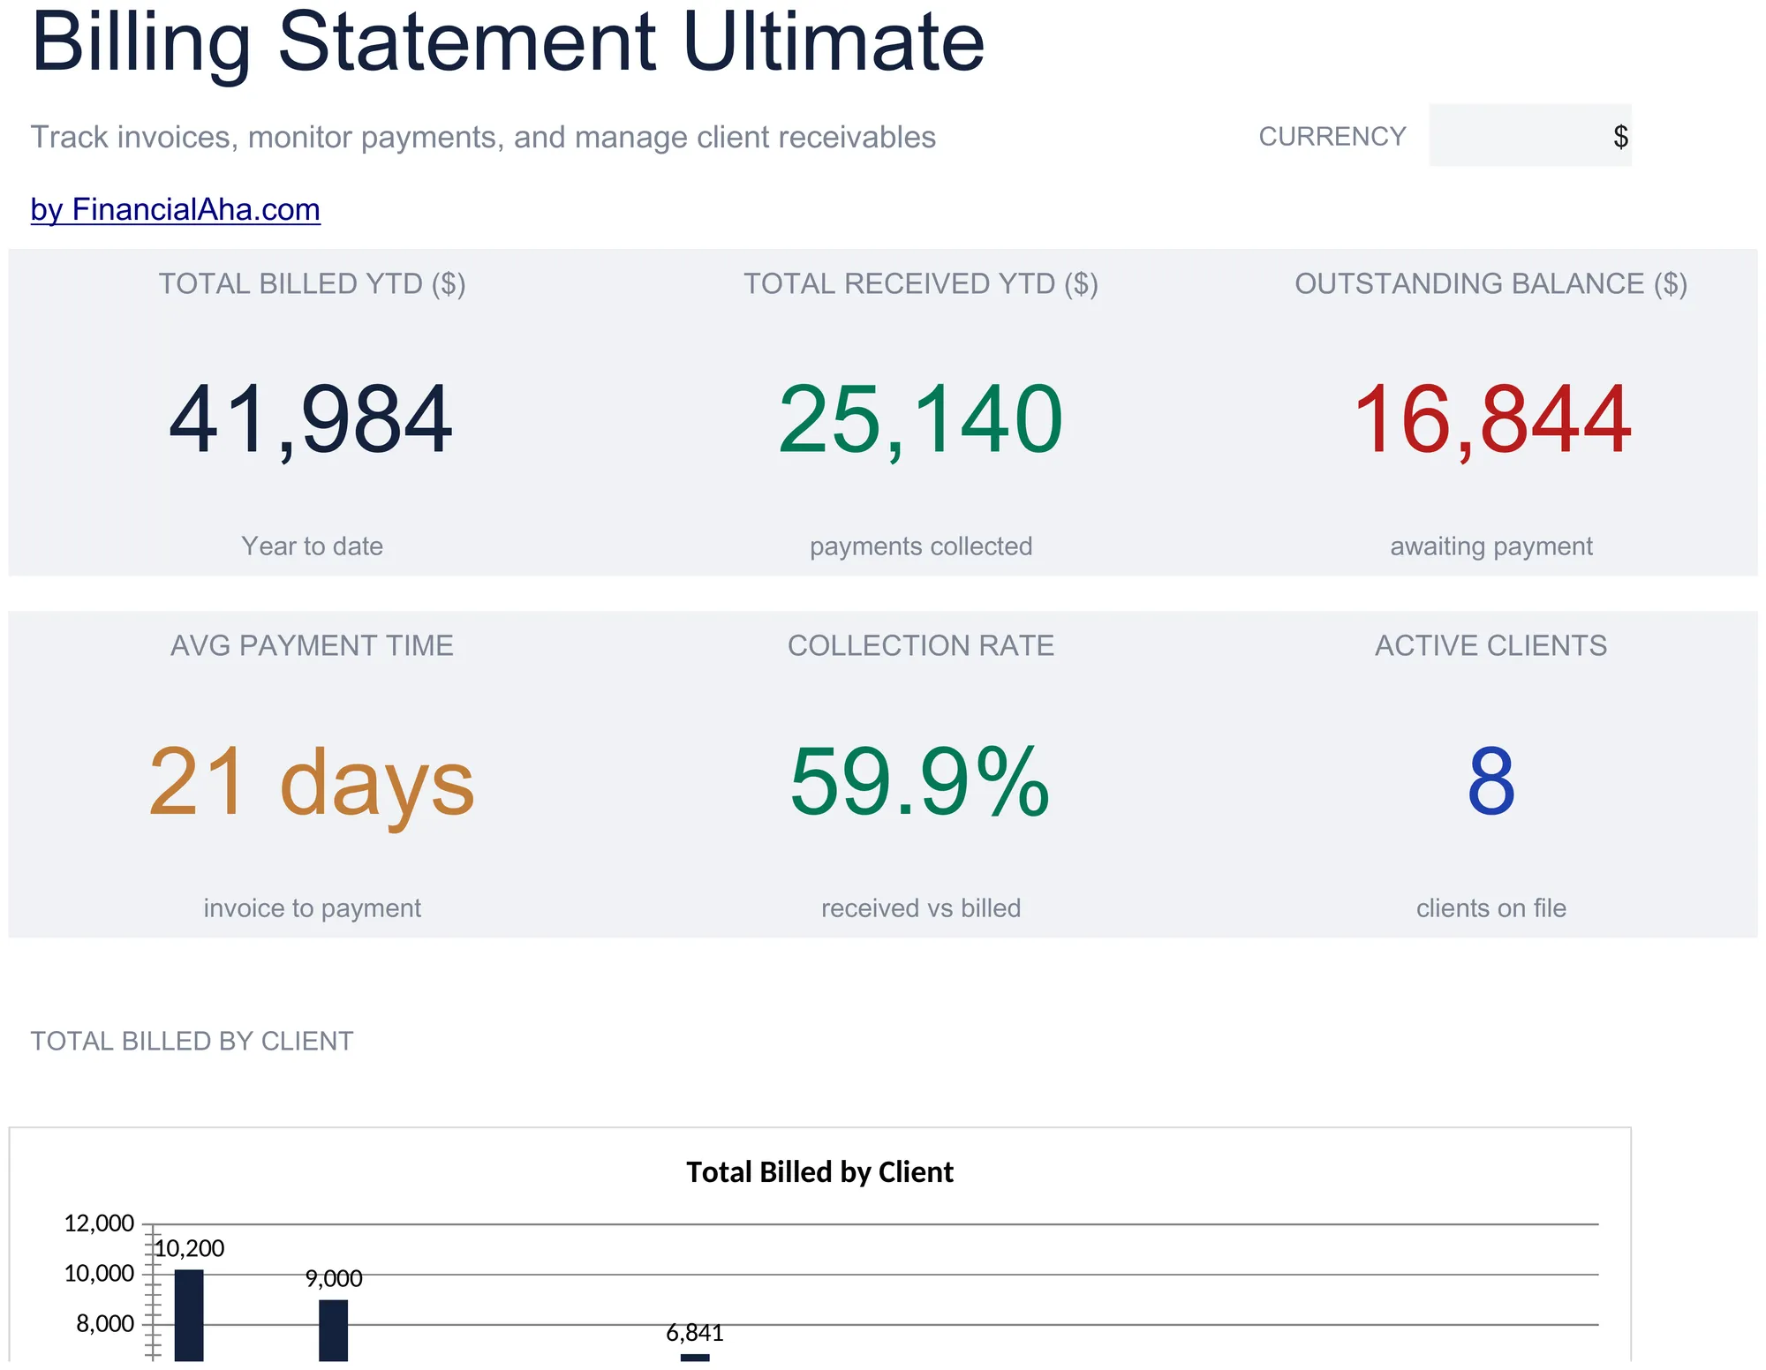Select the 59.9% collection rate value

tap(920, 782)
